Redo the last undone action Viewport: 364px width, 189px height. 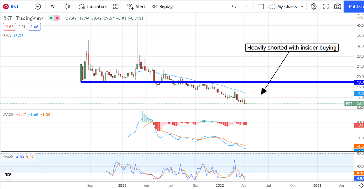pos(246,6)
